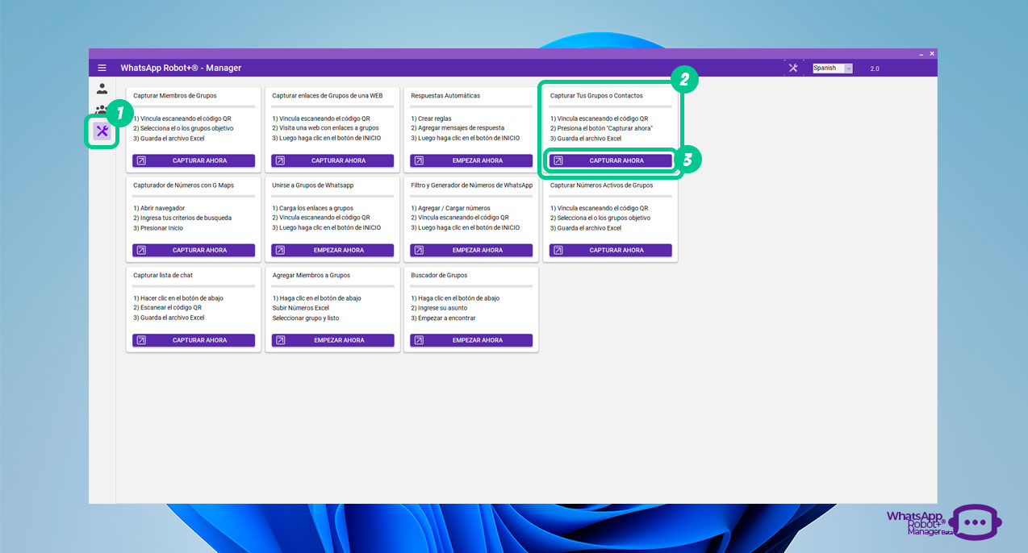This screenshot has width=1028, height=553.
Task: Click the step '2) Agregar mensajes de respuesta'
Action: click(x=458, y=128)
